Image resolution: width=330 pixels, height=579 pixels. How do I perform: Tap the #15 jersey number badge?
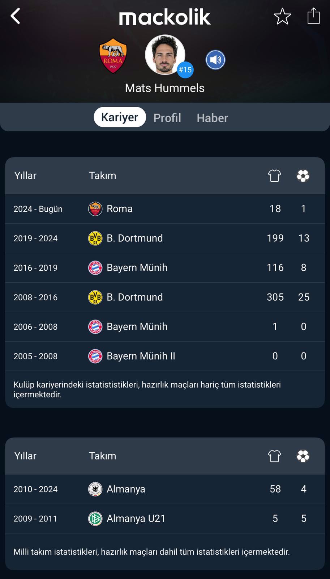coord(185,69)
